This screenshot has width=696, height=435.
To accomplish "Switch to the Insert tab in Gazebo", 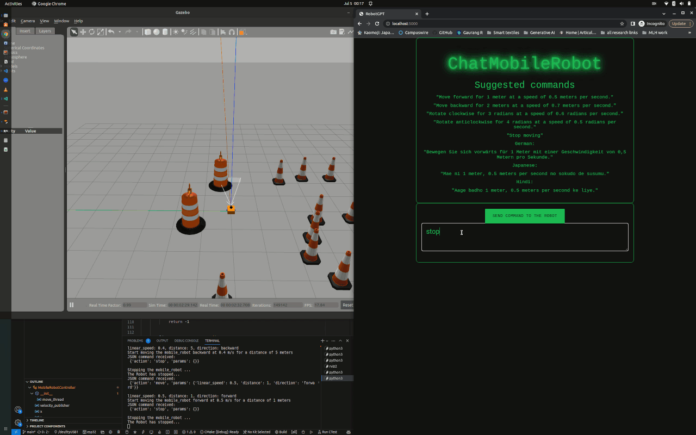I will coord(25,31).
